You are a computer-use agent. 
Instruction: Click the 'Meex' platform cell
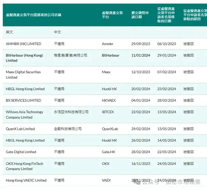click(106, 72)
